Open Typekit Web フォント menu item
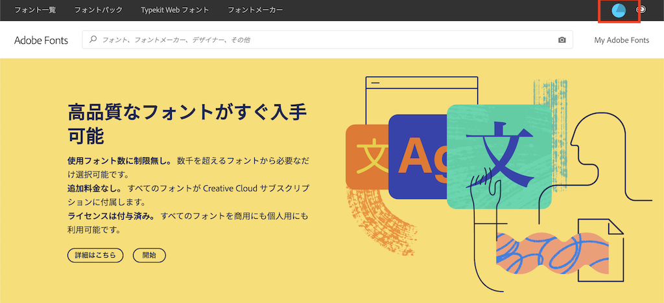The image size is (664, 303). click(175, 10)
